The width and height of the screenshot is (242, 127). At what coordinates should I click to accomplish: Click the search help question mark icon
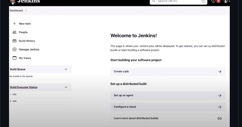point(203,1)
